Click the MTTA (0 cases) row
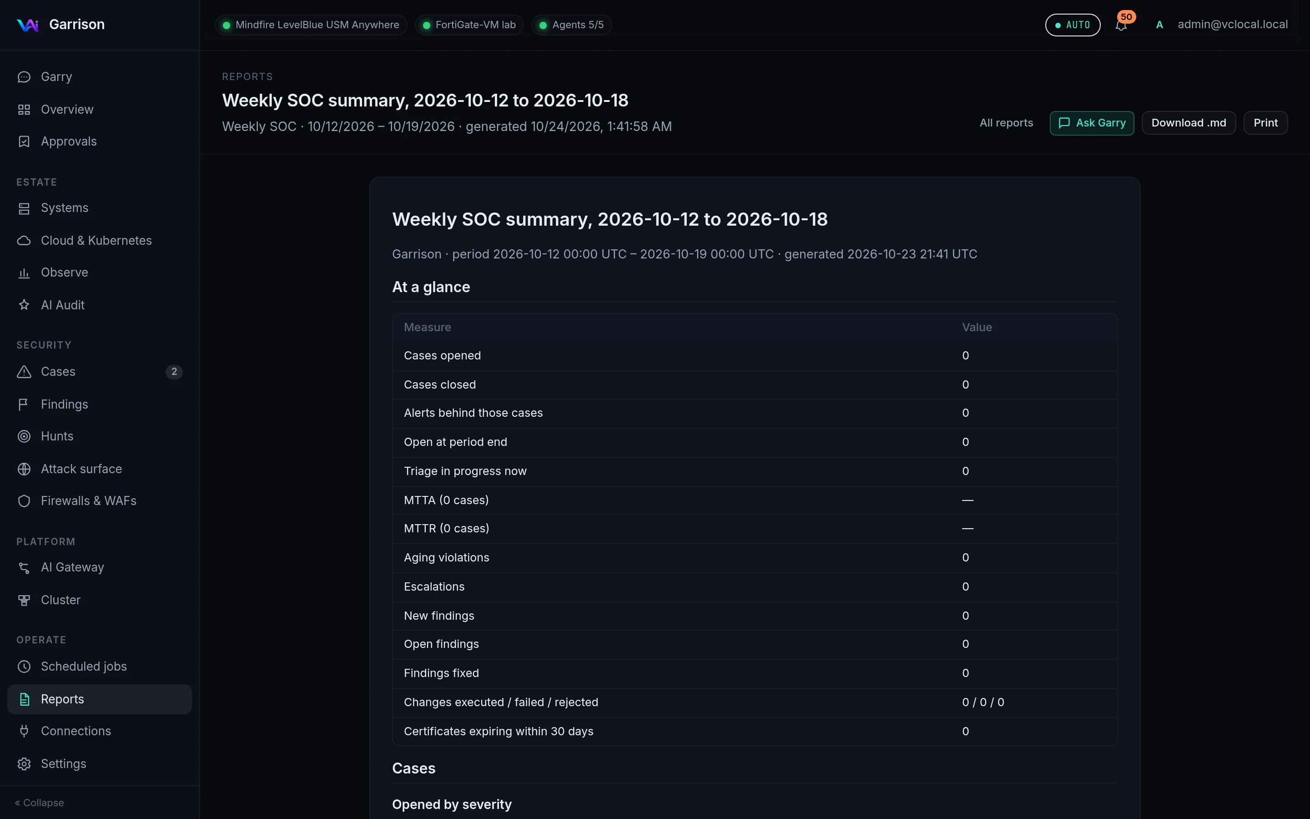The width and height of the screenshot is (1310, 819). coord(755,500)
